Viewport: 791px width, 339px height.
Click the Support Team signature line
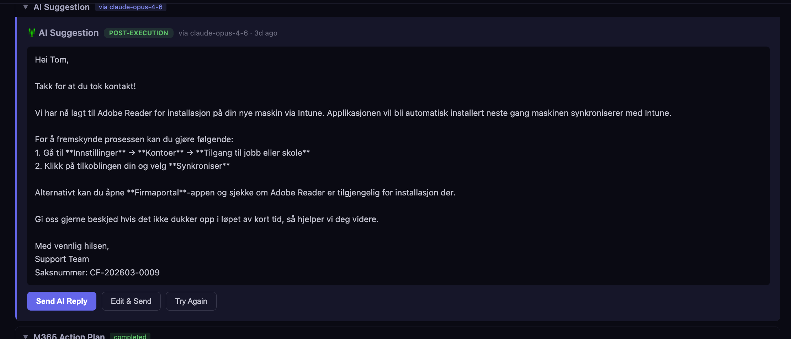pos(62,259)
